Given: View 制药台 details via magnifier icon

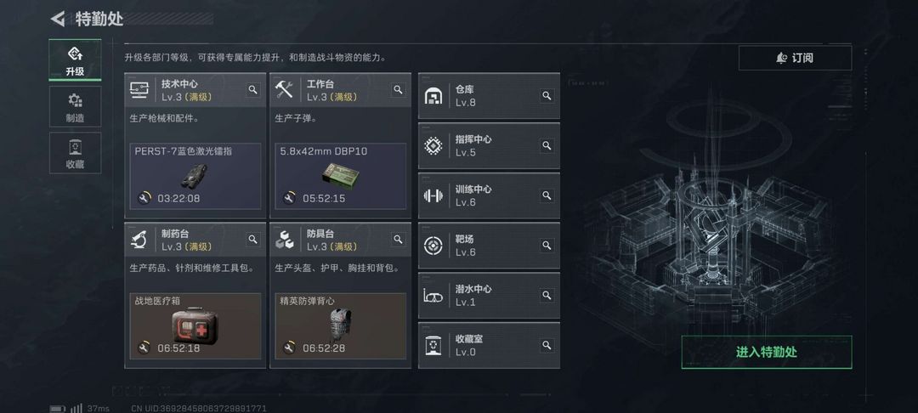Looking at the screenshot, I should click(253, 240).
